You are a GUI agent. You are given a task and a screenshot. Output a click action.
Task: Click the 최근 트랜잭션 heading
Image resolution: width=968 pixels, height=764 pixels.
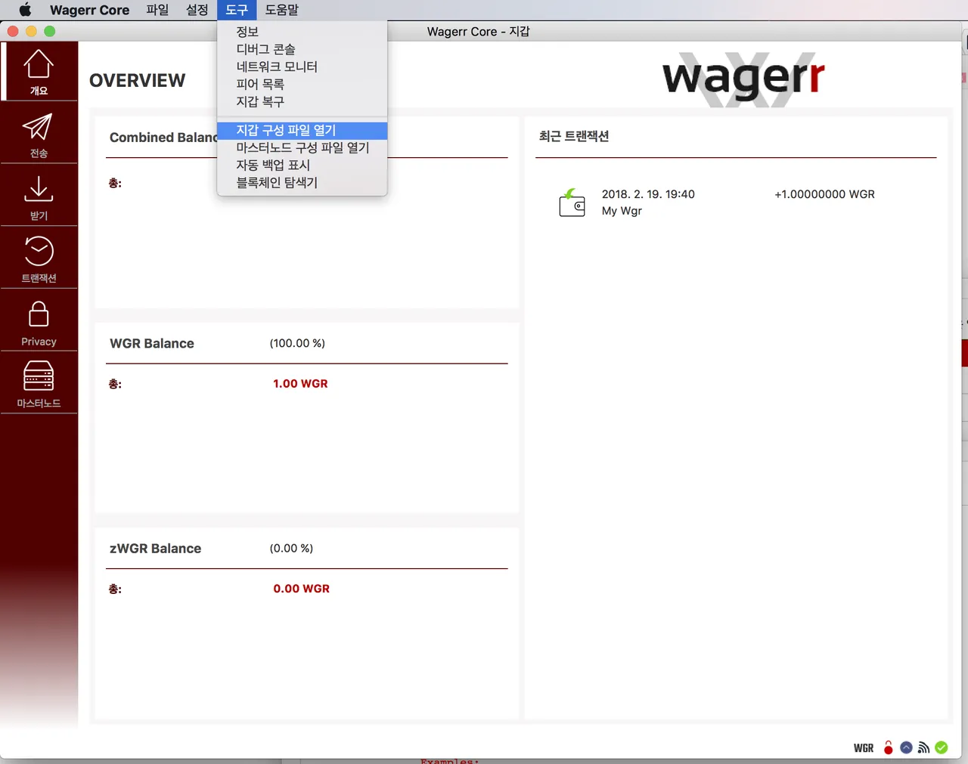[x=574, y=136]
